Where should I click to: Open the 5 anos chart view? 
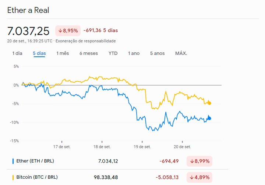click(x=157, y=53)
